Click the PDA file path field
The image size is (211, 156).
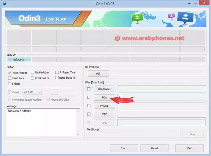click(162, 97)
